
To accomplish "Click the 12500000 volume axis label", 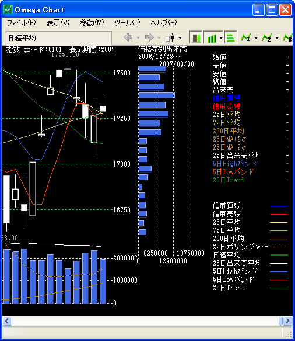I will point(173,260).
